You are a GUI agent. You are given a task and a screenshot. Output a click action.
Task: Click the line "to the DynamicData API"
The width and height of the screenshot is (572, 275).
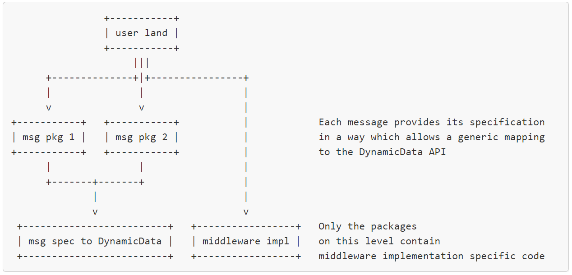(382, 152)
